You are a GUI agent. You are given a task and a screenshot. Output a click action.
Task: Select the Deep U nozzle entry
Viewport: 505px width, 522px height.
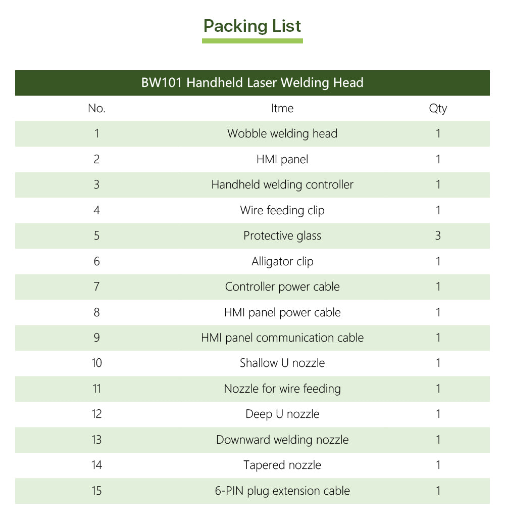[282, 414]
